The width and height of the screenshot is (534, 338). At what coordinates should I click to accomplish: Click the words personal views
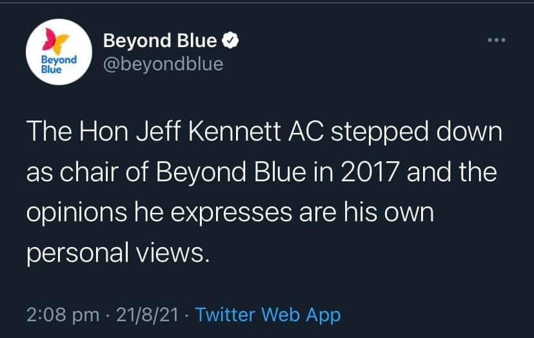point(117,253)
